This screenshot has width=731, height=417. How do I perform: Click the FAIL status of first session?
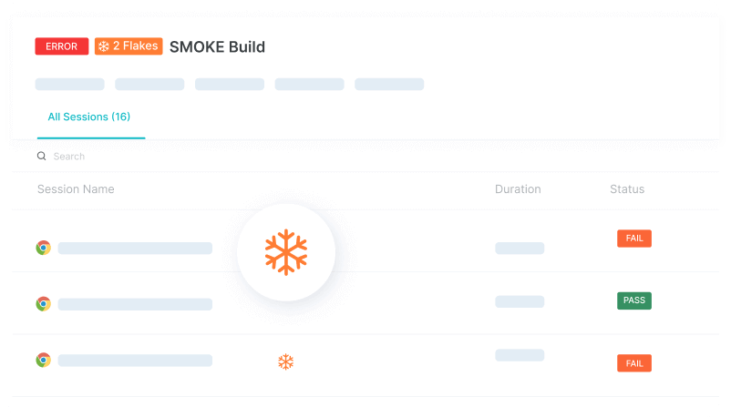(634, 239)
